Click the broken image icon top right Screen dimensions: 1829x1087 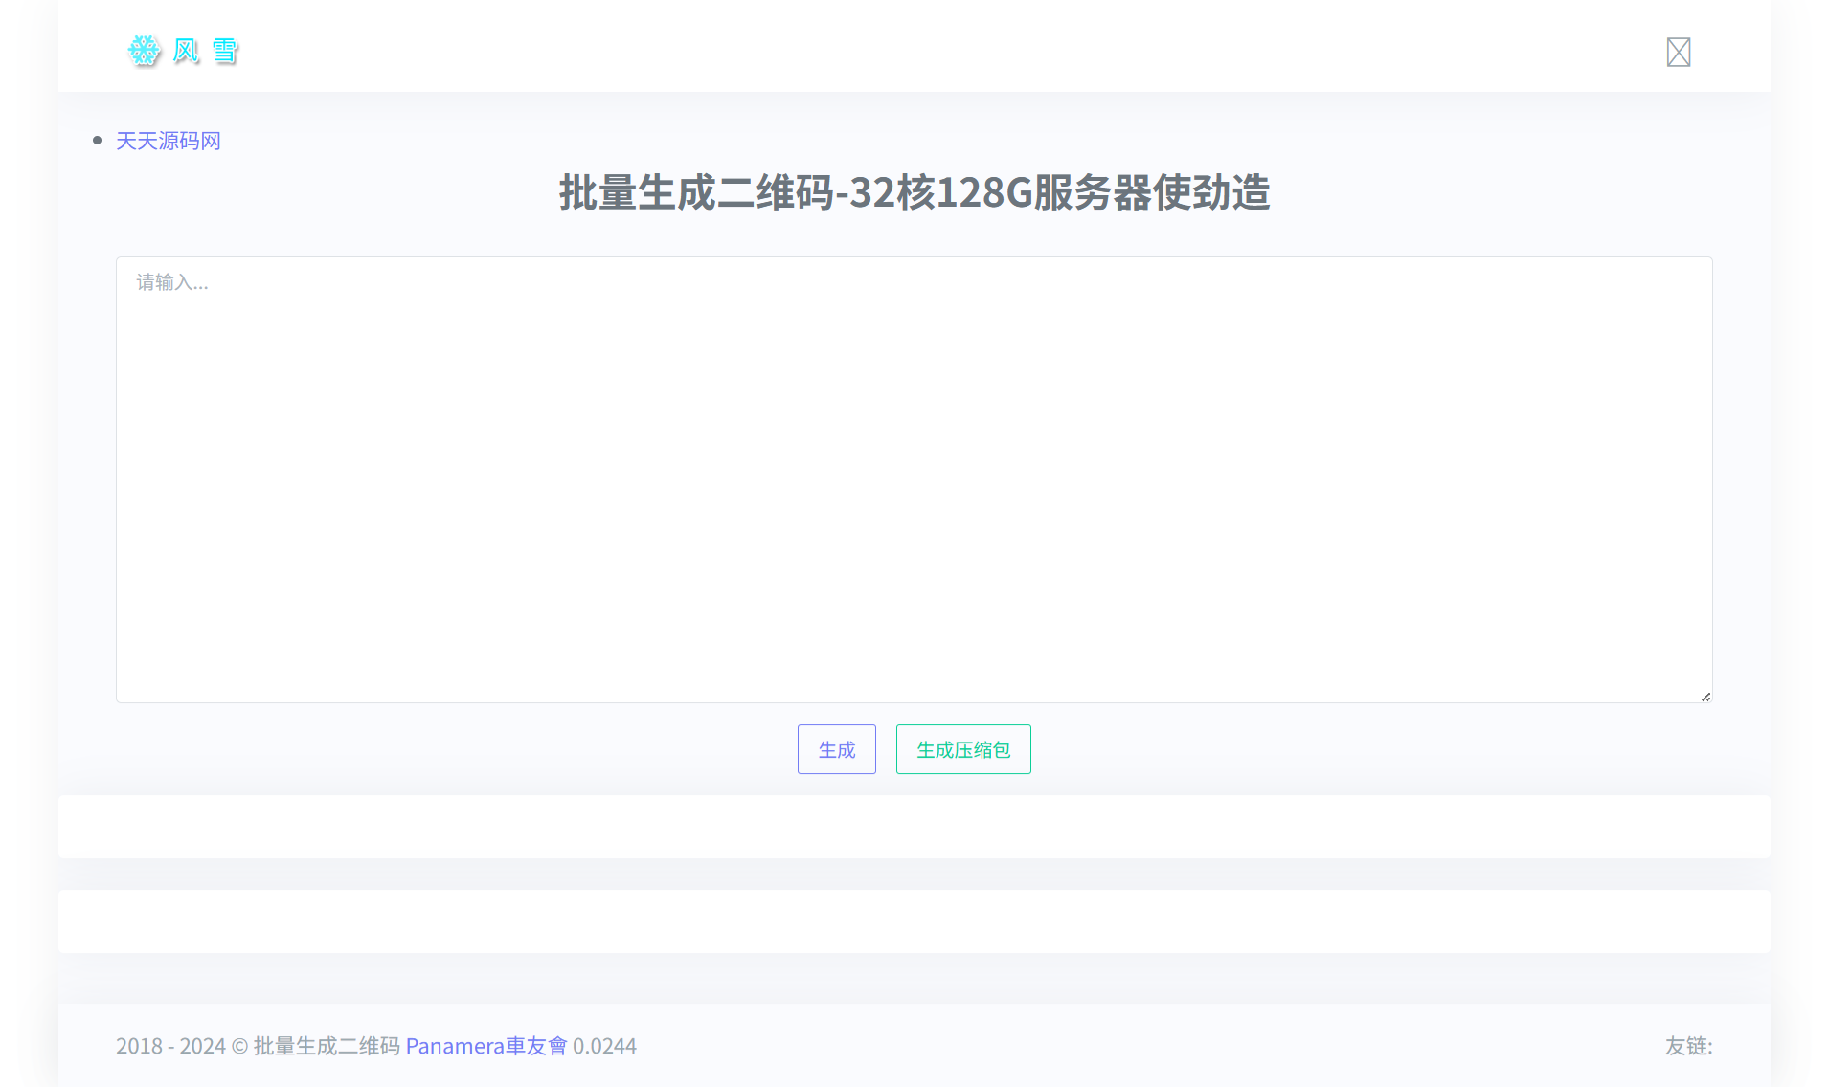pyautogui.click(x=1678, y=52)
